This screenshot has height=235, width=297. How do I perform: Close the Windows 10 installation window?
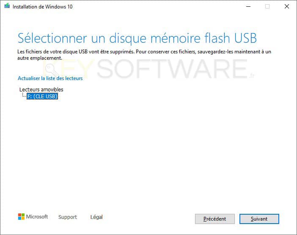287,6
